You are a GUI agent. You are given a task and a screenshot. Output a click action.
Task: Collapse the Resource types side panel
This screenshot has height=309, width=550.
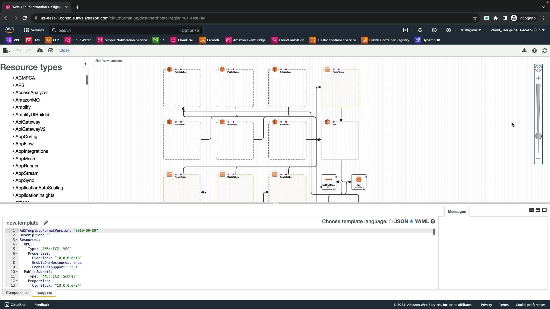tap(85, 64)
